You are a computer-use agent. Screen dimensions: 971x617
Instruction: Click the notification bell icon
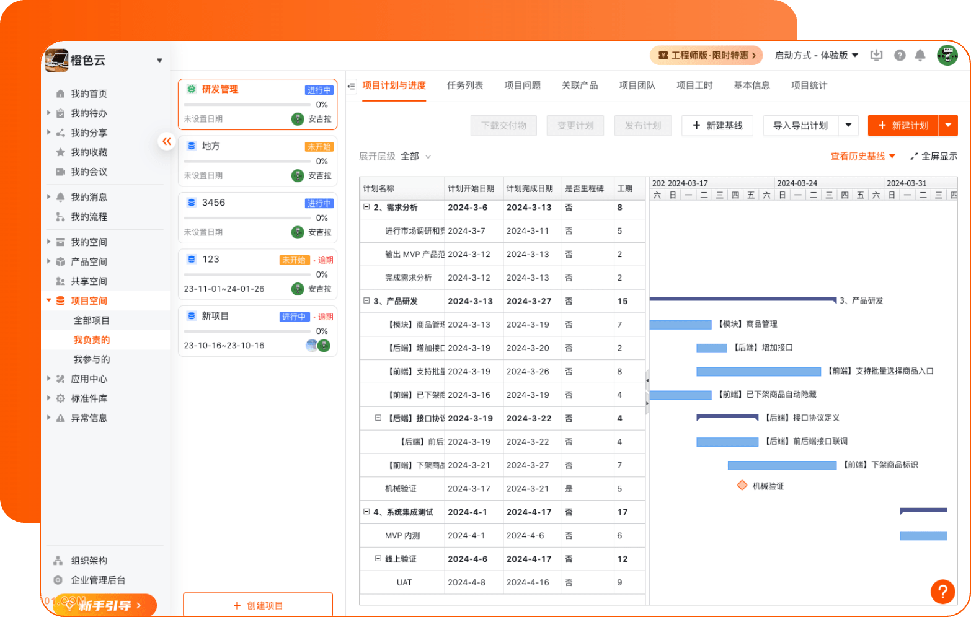(920, 56)
